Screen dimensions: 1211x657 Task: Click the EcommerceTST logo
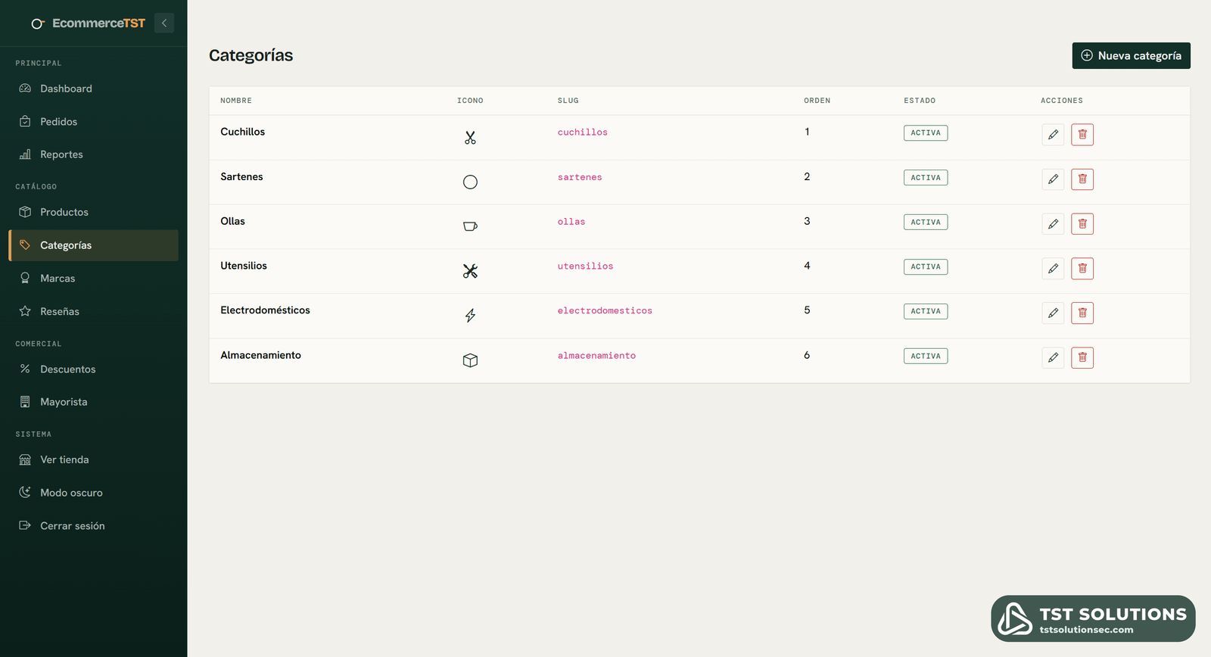[88, 23]
